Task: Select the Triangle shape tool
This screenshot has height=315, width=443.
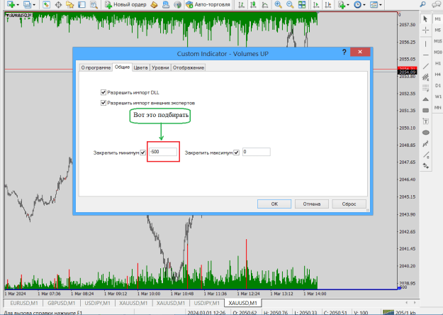Action: [425, 99]
